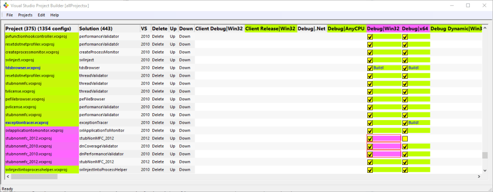493x192 pixels.
Task: Select exceptiontracer.vcxproj project name
Action: click(27, 123)
